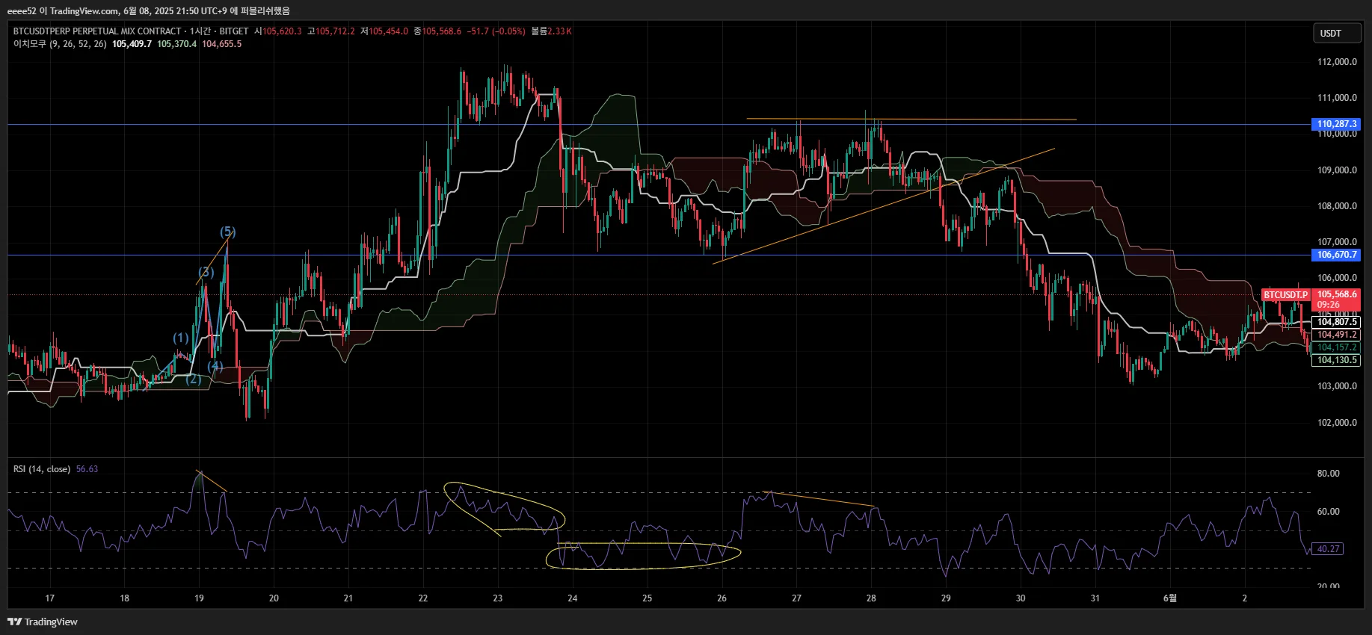Open the USDT currency selector
1372x635 pixels.
(1337, 34)
